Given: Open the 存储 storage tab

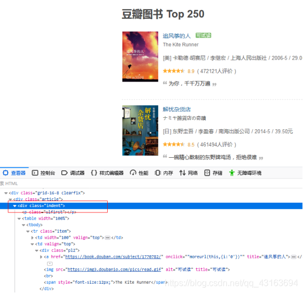Looking at the screenshot, I should click(x=213, y=173).
